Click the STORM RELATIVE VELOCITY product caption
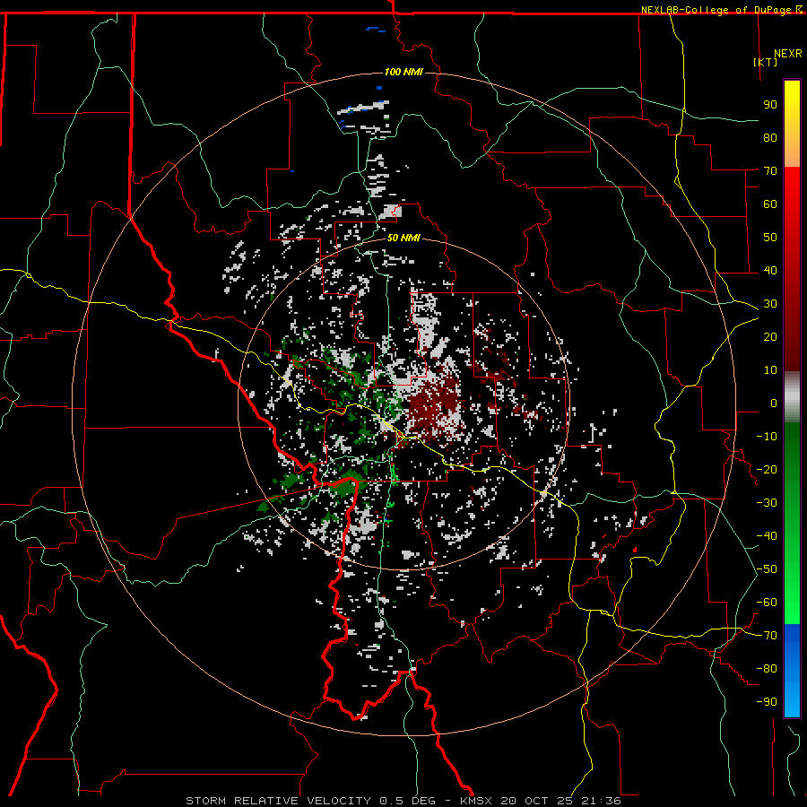807x807 pixels. [278, 801]
